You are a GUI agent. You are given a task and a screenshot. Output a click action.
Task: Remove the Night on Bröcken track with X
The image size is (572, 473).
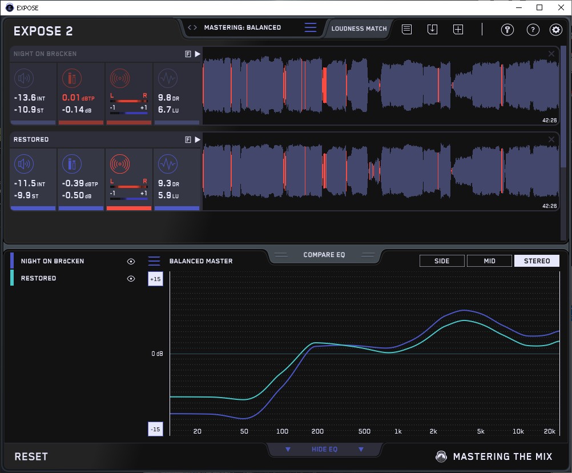[551, 54]
